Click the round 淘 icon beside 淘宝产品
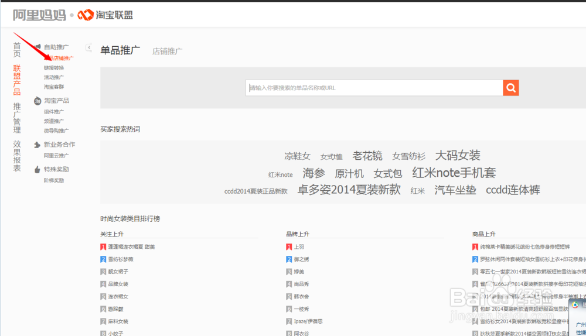This screenshot has height=336, width=586. [x=38, y=101]
